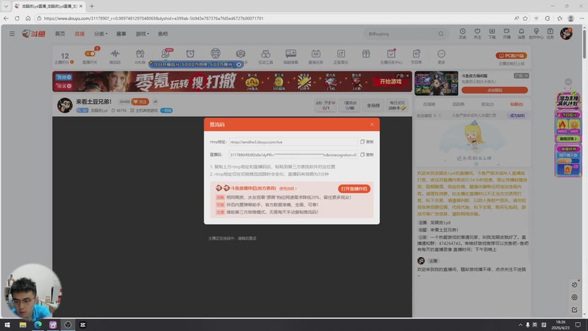Open the 开播 start streaming icon
This screenshot has height=331, width=588.
pos(506,33)
